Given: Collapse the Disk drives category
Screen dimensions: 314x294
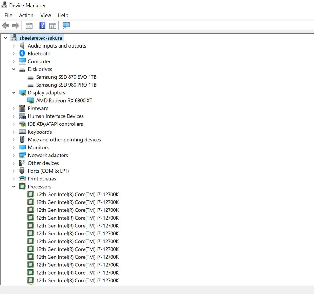Looking at the screenshot, I should tap(14, 69).
